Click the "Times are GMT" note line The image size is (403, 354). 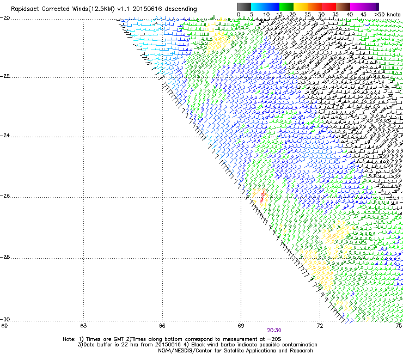point(172,339)
